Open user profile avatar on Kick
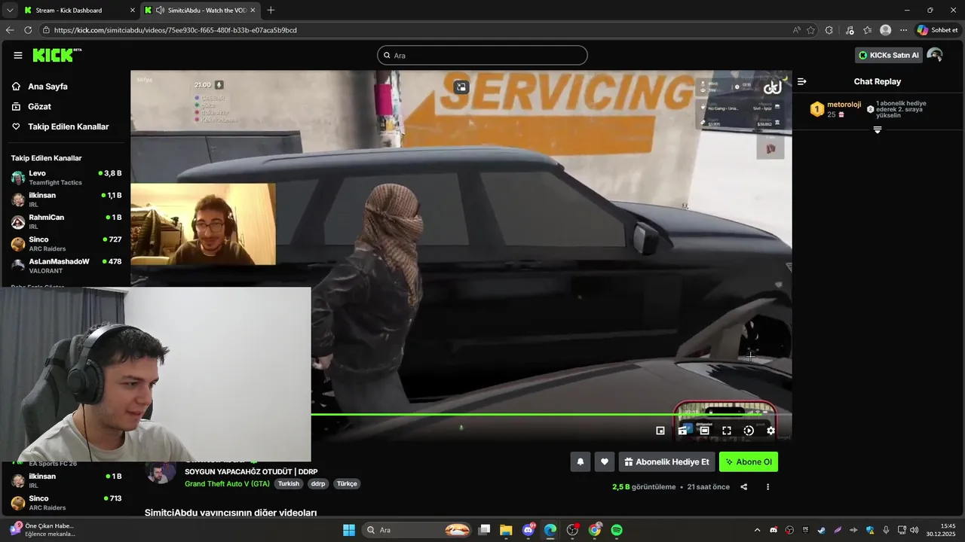Image resolution: width=965 pixels, height=542 pixels. pos(935,55)
